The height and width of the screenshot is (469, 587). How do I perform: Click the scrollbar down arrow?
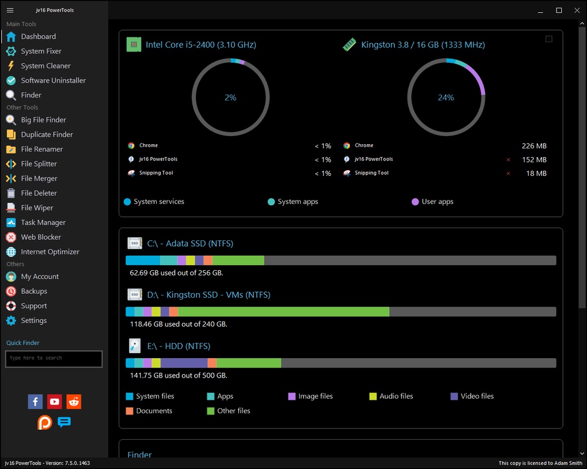tap(582, 454)
